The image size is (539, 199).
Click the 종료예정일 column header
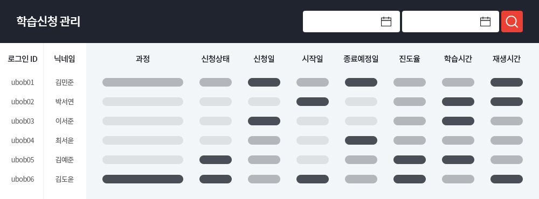point(361,59)
